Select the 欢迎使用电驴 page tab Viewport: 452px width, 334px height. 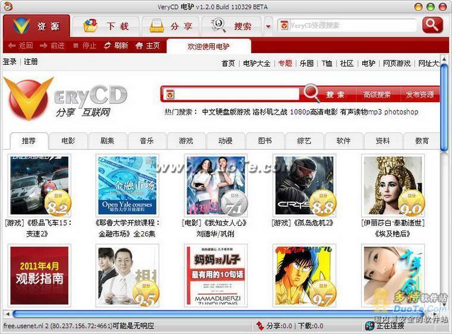click(208, 46)
